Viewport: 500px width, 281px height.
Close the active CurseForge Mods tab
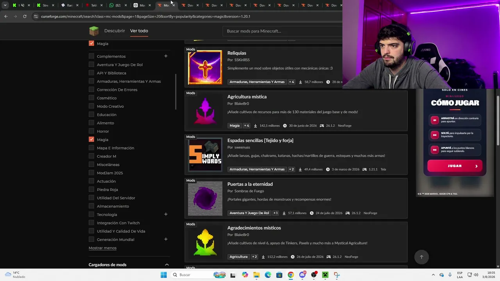click(x=173, y=5)
